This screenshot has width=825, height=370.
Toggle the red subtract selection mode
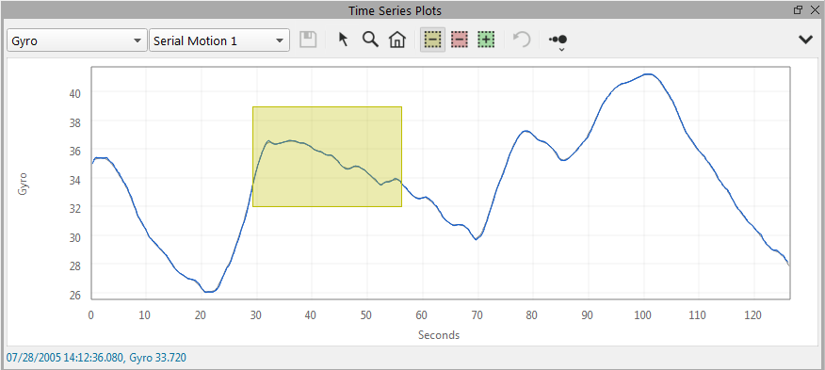coord(460,40)
